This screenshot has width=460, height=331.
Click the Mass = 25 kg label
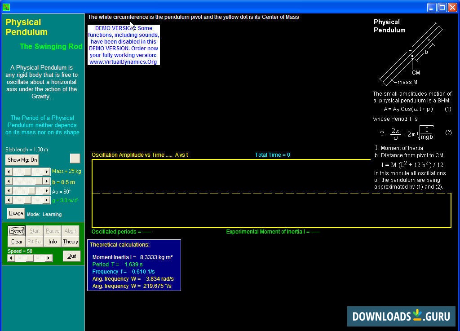coord(66,171)
